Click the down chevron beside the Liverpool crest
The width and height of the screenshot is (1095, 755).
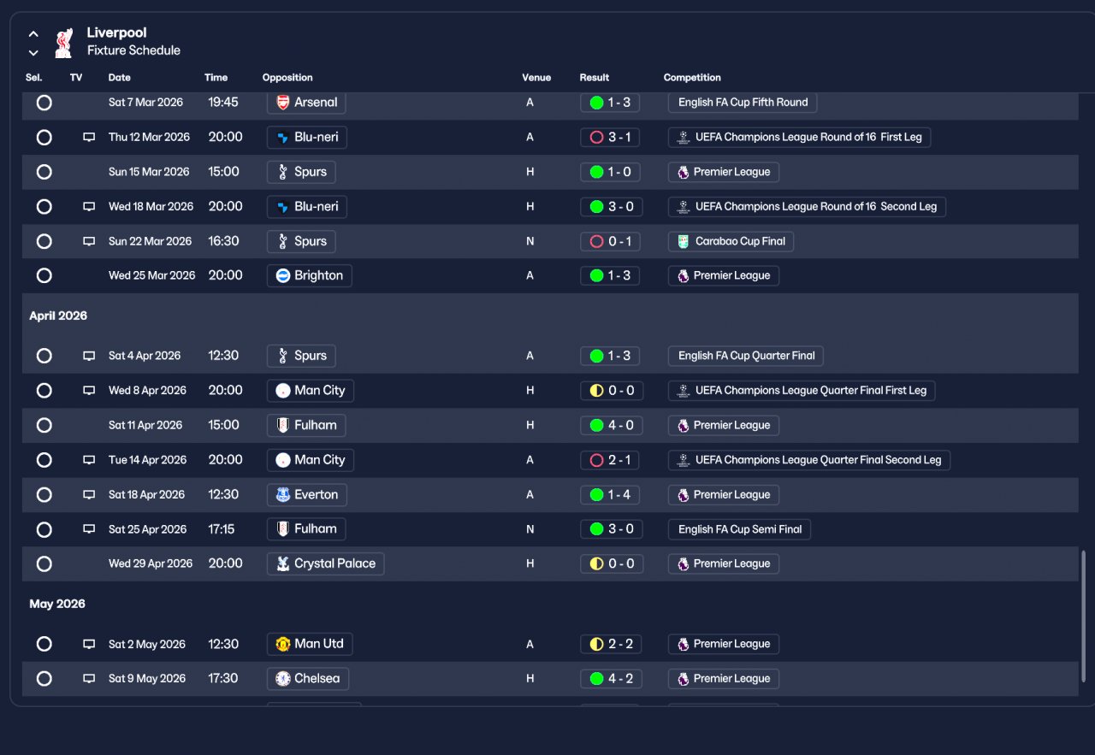point(33,53)
